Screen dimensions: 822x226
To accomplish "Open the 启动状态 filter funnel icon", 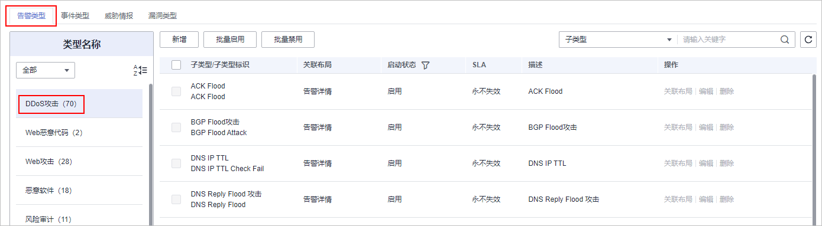I will [425, 65].
